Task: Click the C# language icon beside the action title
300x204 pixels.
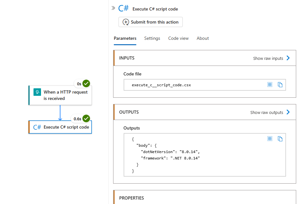Action: [123, 8]
